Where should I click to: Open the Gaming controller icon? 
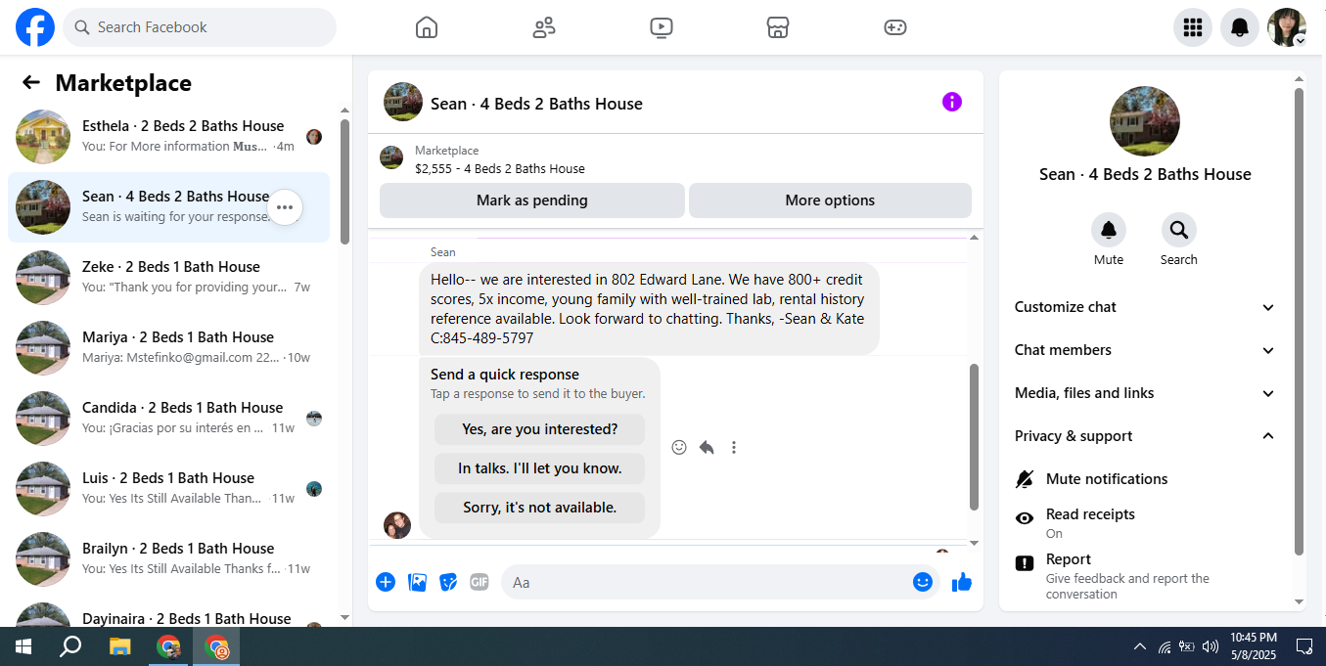895,27
